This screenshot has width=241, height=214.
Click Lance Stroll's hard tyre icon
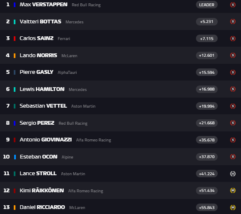tap(233, 174)
